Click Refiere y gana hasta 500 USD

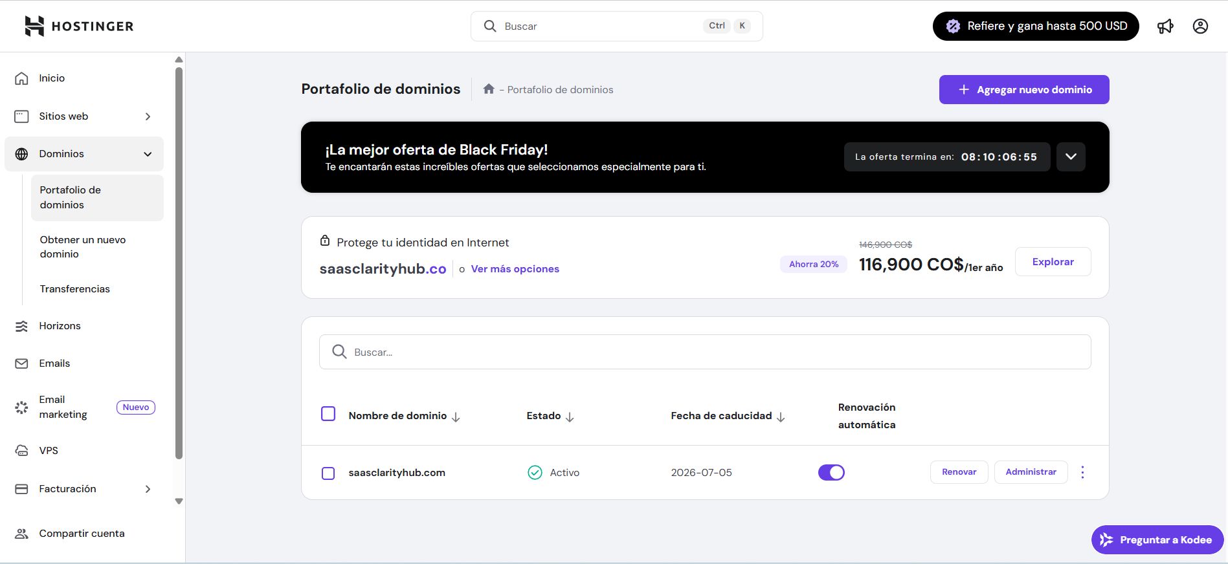(x=1036, y=26)
